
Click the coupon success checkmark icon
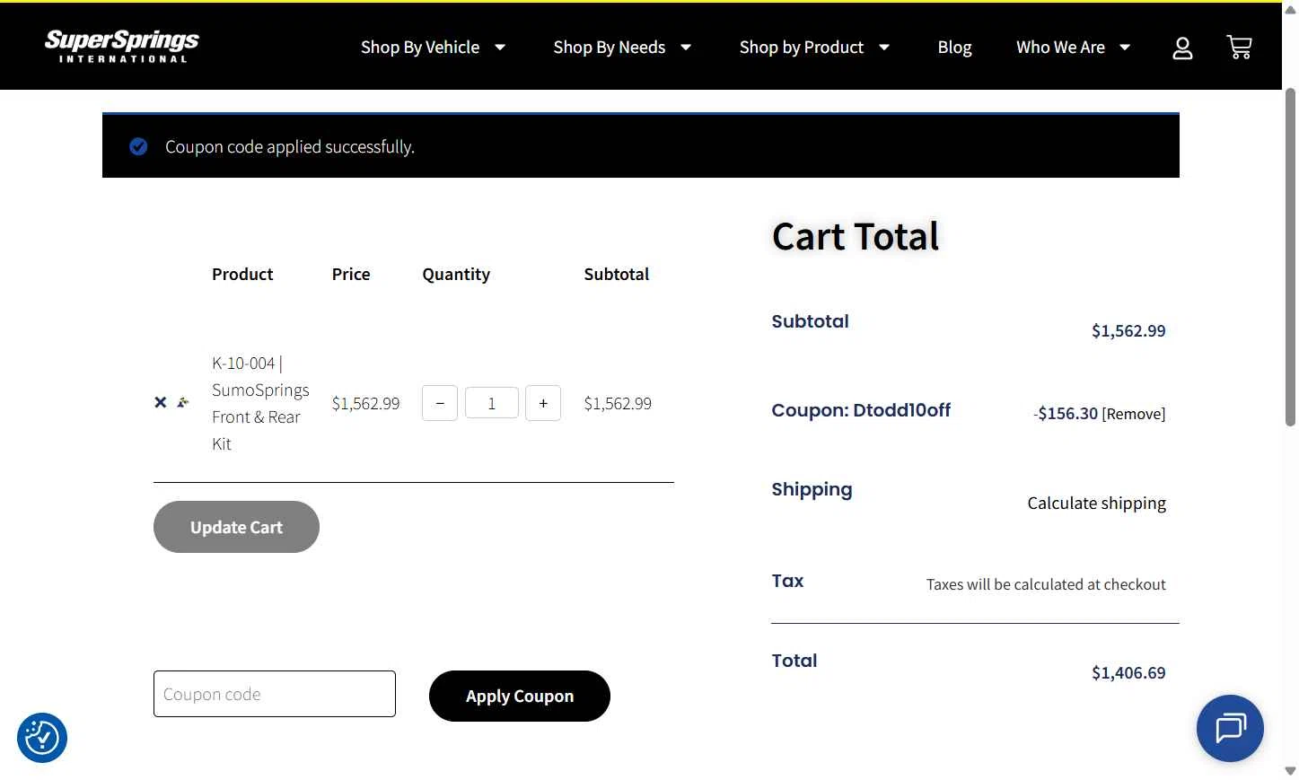[x=138, y=146]
